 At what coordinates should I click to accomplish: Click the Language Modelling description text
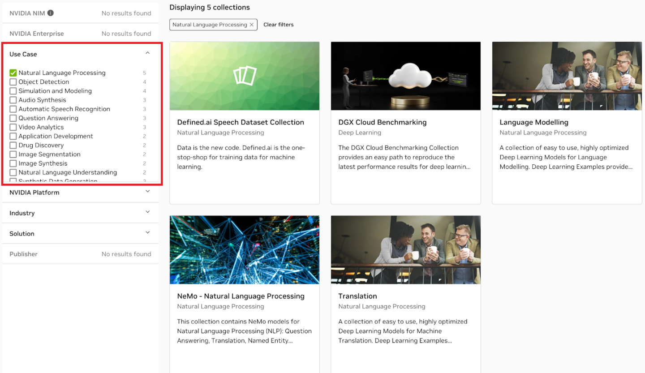click(566, 157)
